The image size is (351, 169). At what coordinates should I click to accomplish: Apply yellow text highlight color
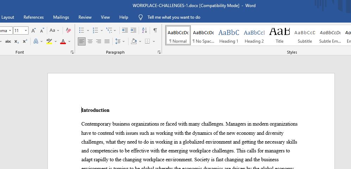pyautogui.click(x=49, y=41)
